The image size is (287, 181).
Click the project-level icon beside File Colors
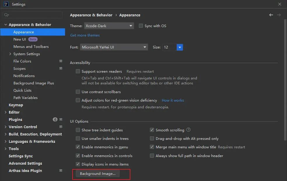pyautogui.click(x=61, y=61)
